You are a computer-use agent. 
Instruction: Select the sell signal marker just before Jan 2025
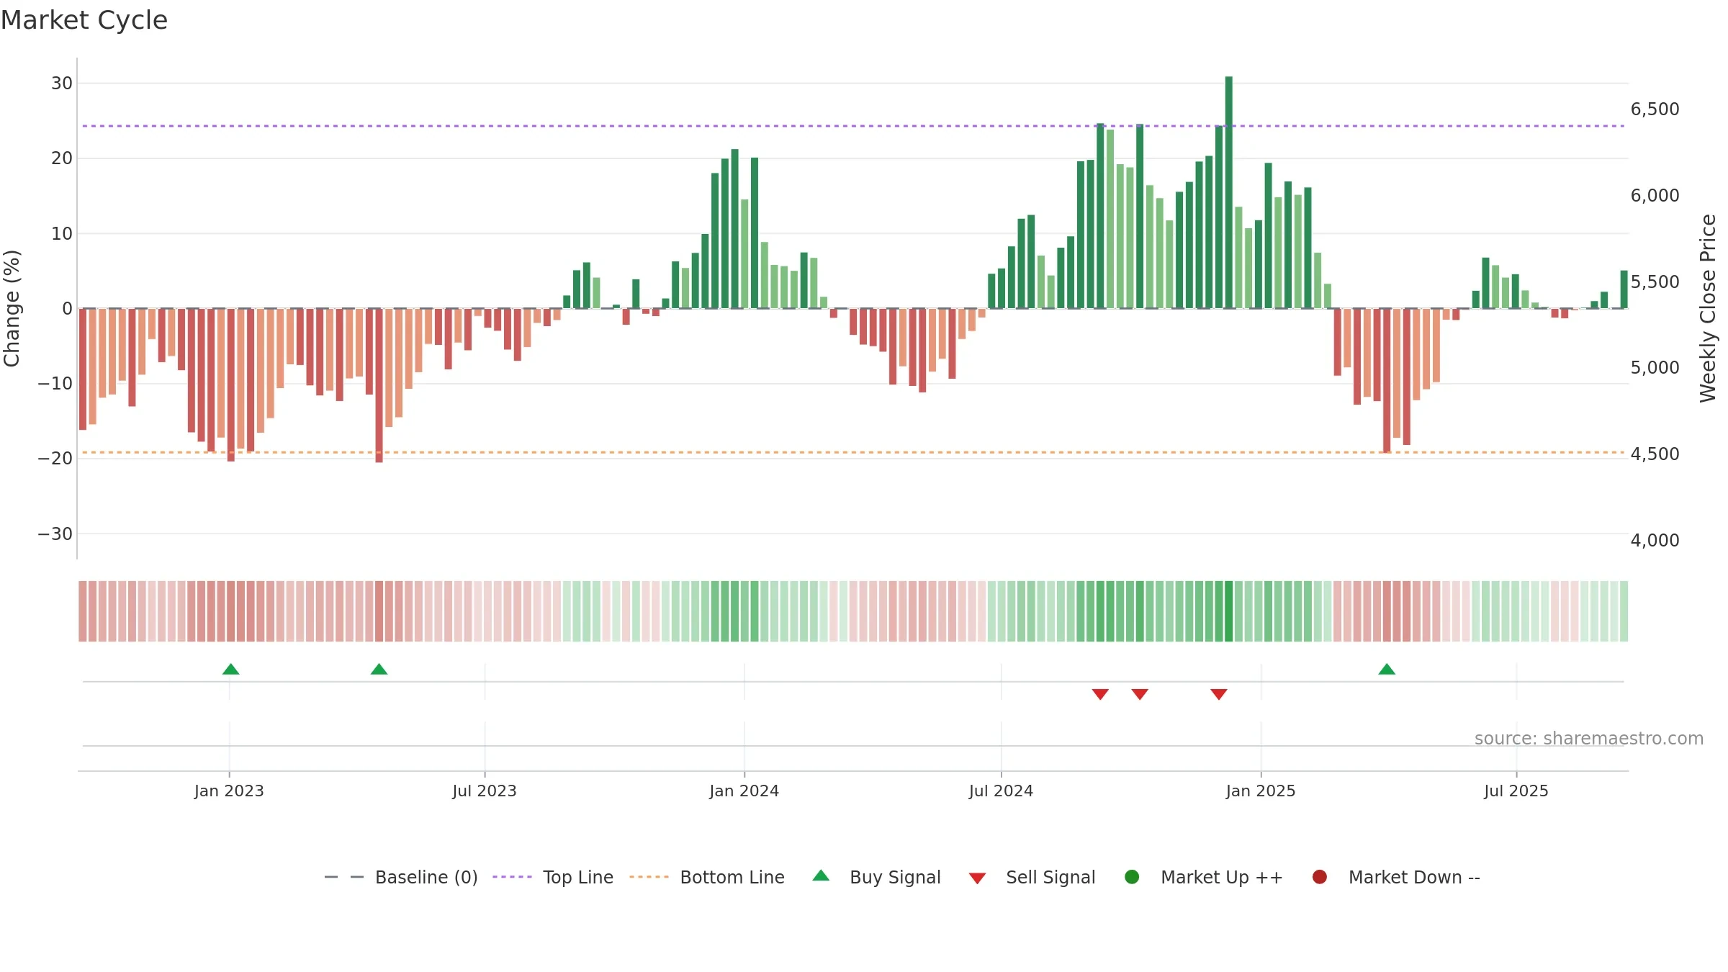pyautogui.click(x=1219, y=694)
